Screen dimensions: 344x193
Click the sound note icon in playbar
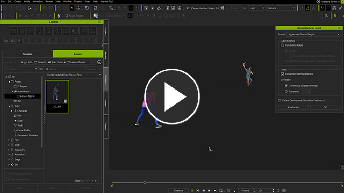(x=234, y=191)
